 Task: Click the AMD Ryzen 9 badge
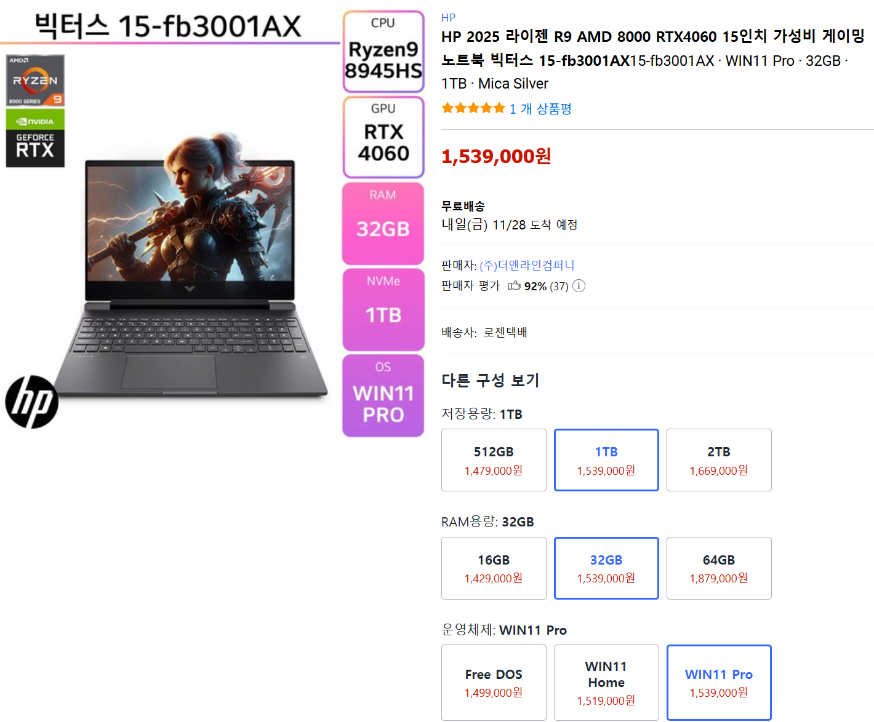pyautogui.click(x=35, y=81)
